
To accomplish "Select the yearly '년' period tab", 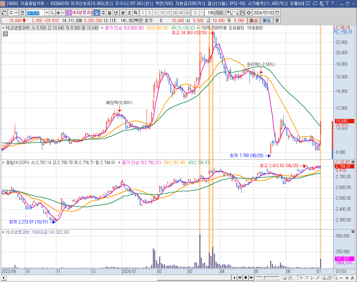I will (116, 13).
